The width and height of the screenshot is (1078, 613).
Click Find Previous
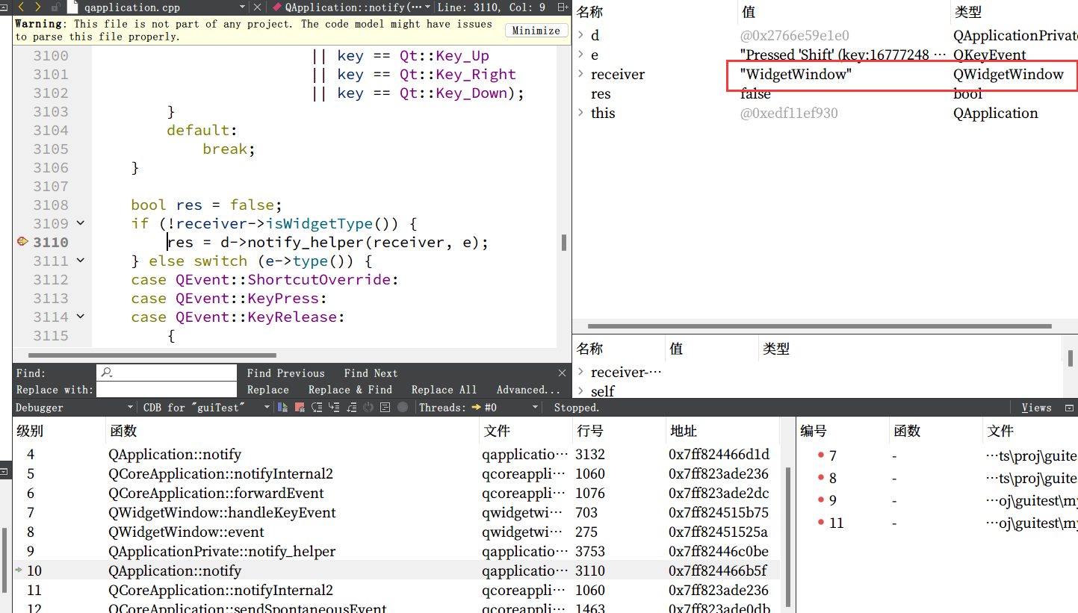285,373
